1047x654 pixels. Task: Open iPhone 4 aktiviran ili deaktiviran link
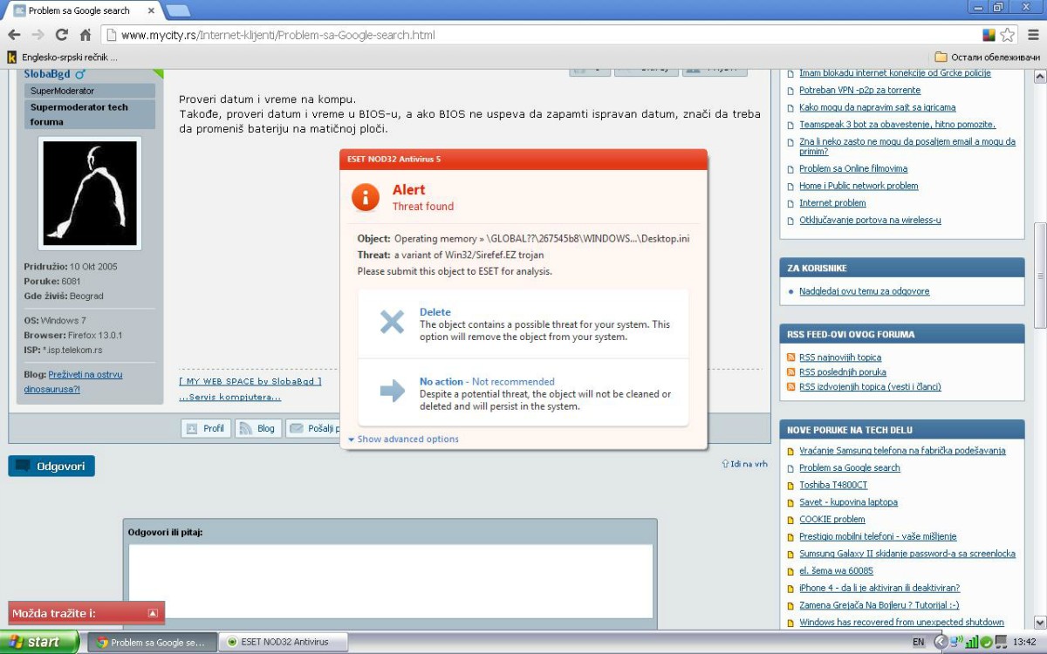(x=879, y=588)
